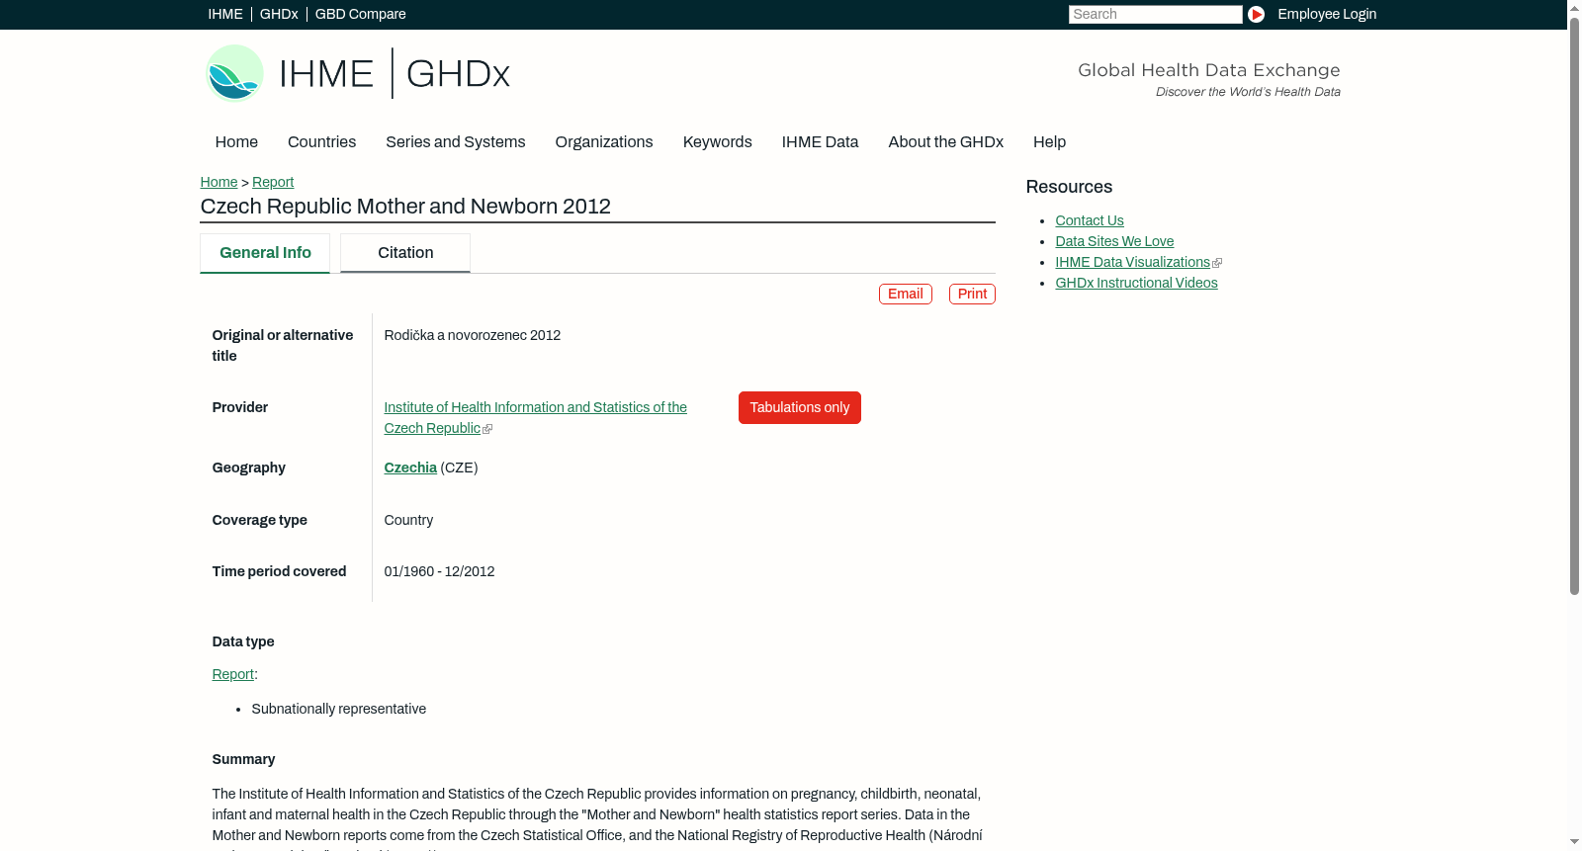Open Employee Login
1582x851 pixels.
(1327, 14)
